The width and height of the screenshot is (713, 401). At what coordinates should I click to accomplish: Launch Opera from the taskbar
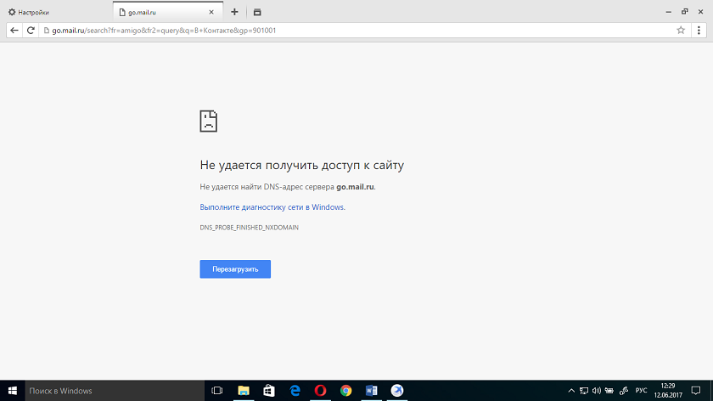320,391
